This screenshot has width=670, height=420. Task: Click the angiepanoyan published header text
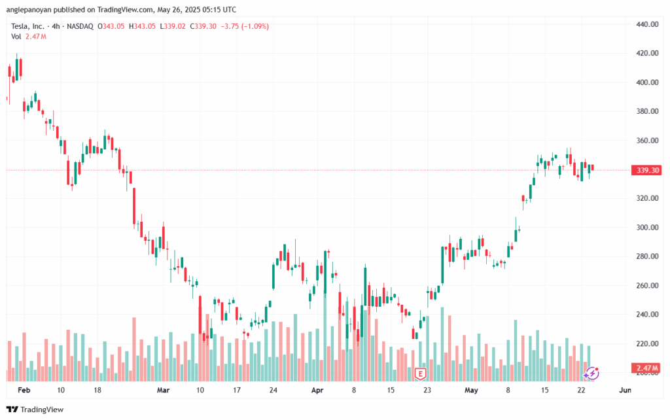point(121,9)
